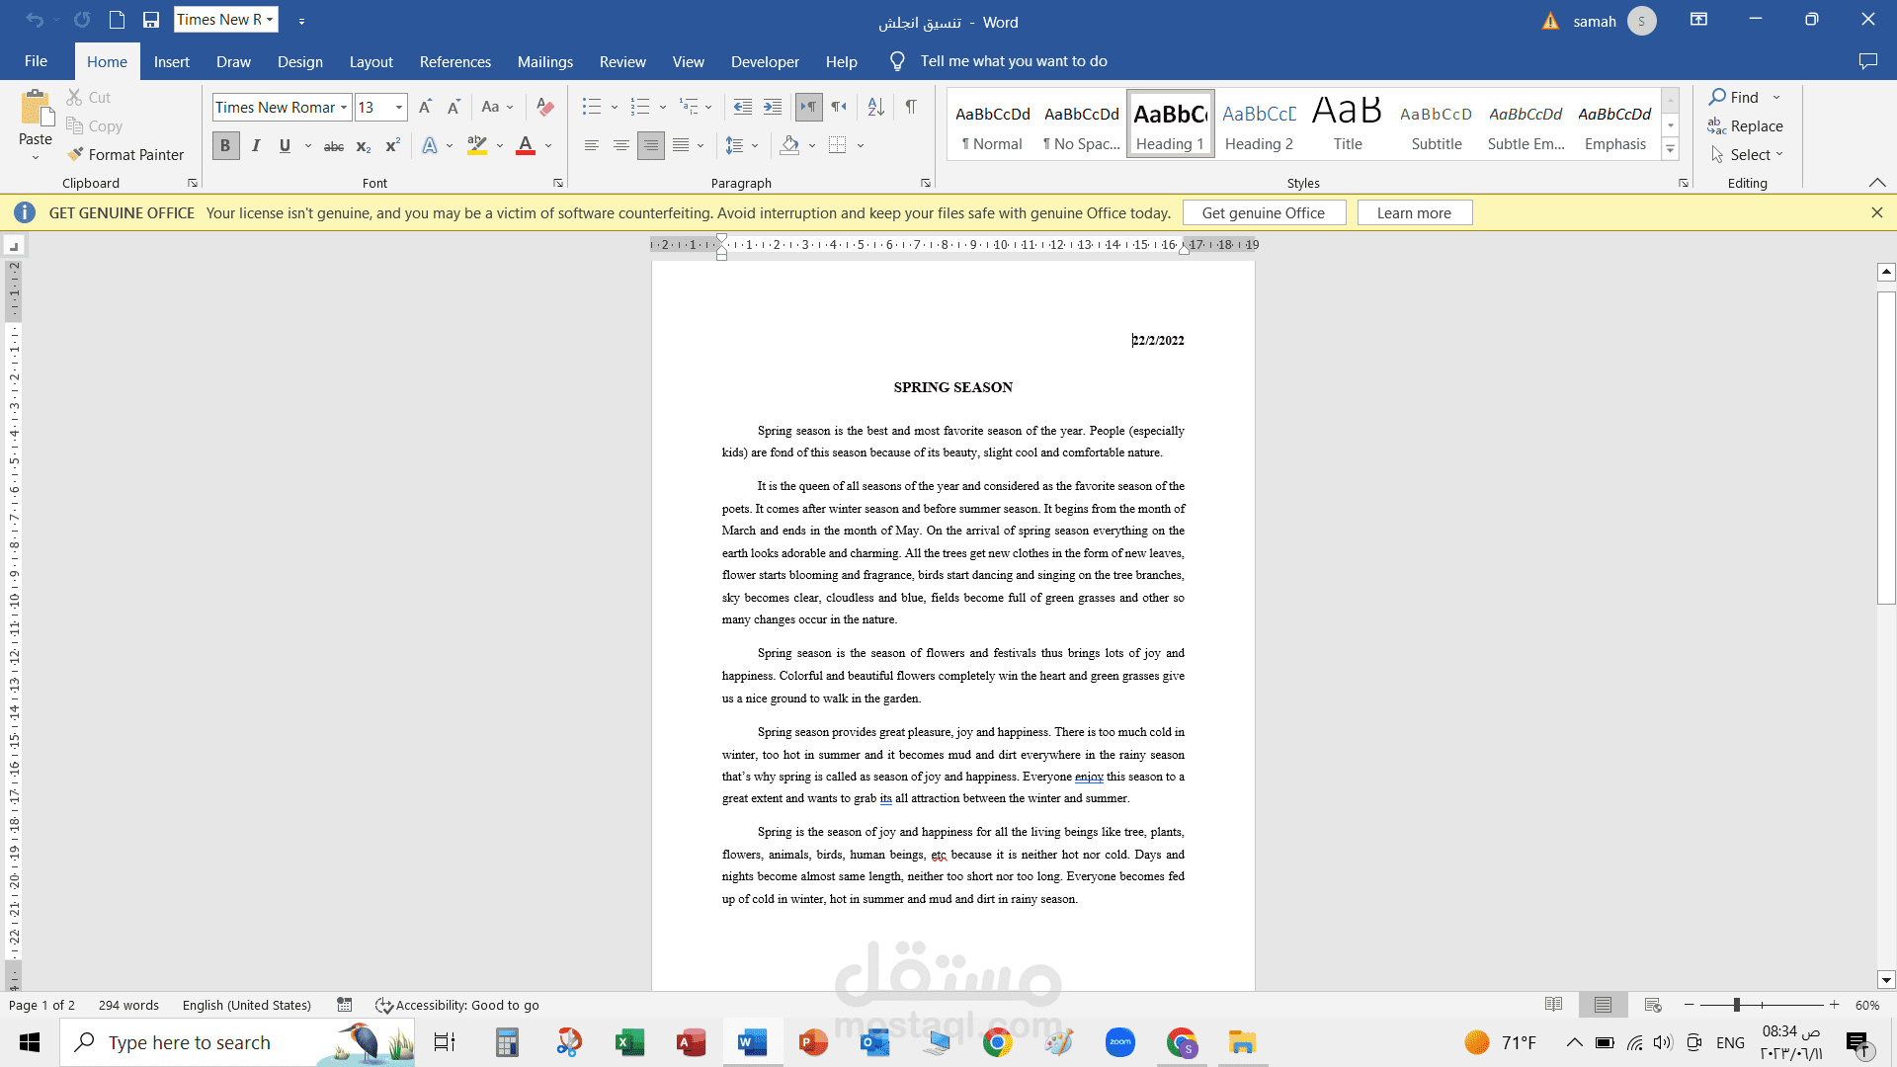This screenshot has height=1067, width=1897.
Task: Click Replace in Editing group
Action: coord(1746,126)
